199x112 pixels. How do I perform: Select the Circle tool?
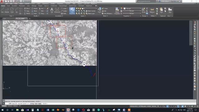point(12,10)
